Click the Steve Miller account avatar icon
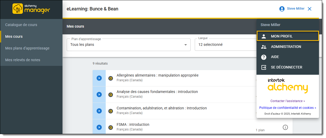This screenshot has width=326, height=138. (x=282, y=9)
